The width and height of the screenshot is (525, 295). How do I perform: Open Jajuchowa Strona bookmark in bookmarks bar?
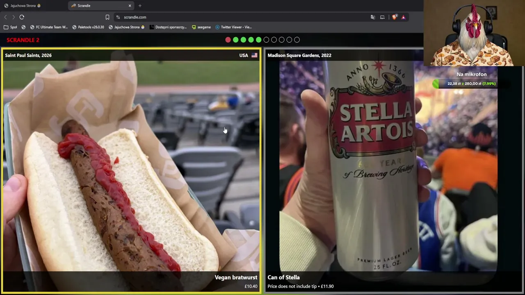click(127, 27)
